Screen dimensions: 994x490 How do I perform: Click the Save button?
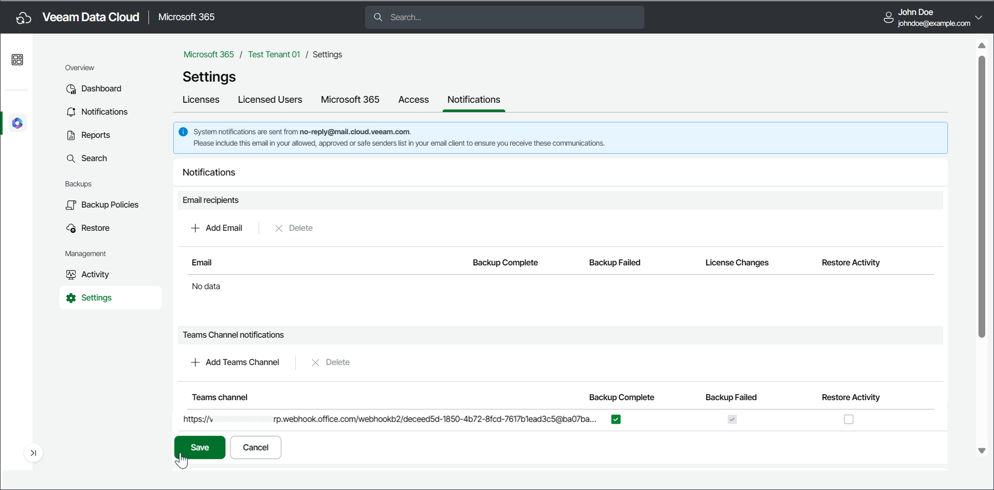200,447
